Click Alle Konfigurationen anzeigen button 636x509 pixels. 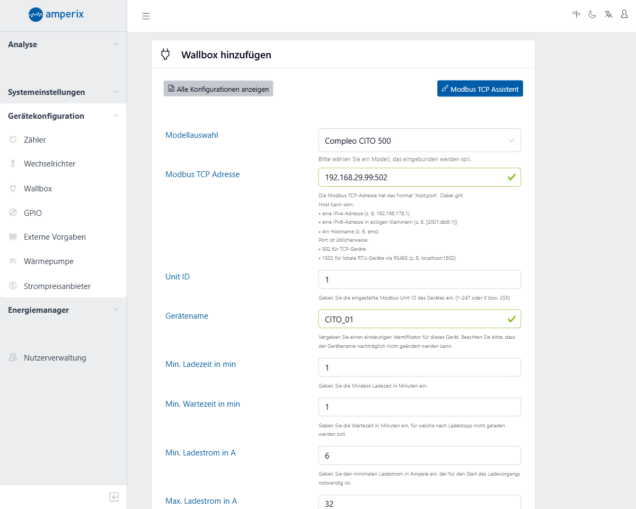coord(218,89)
